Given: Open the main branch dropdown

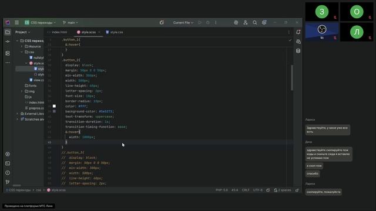Looking at the screenshot, I should point(70,22).
